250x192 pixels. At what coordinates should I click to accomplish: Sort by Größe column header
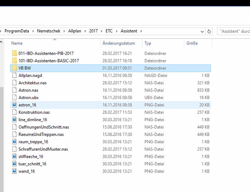click(192, 43)
